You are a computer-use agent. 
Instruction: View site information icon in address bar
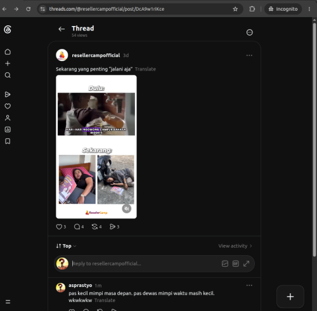coord(42,9)
